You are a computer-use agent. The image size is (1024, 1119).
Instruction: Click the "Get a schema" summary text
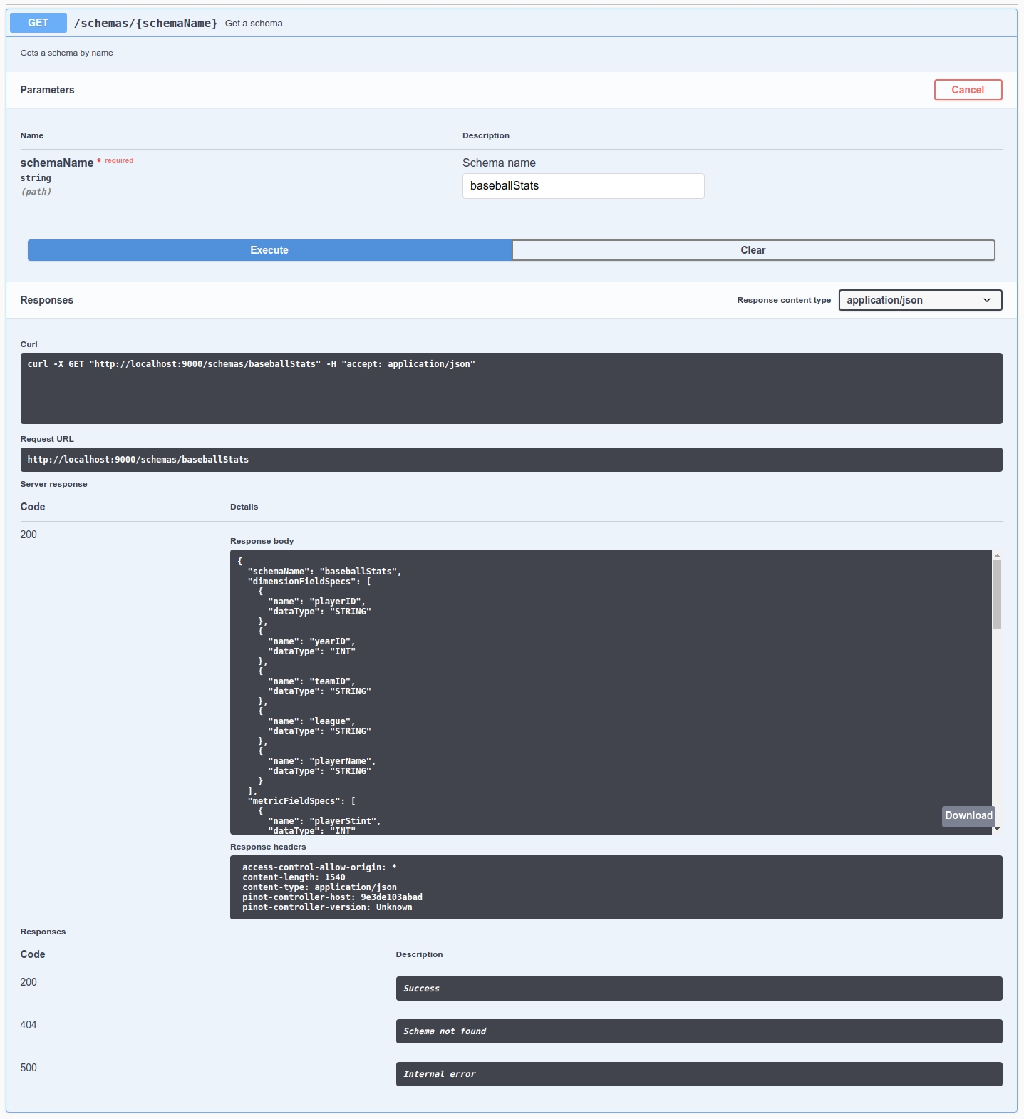click(254, 24)
